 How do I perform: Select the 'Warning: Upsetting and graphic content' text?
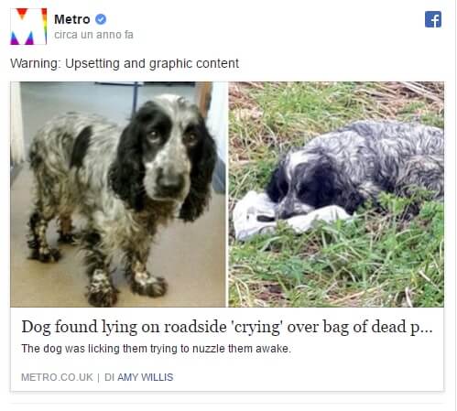pyautogui.click(x=125, y=63)
